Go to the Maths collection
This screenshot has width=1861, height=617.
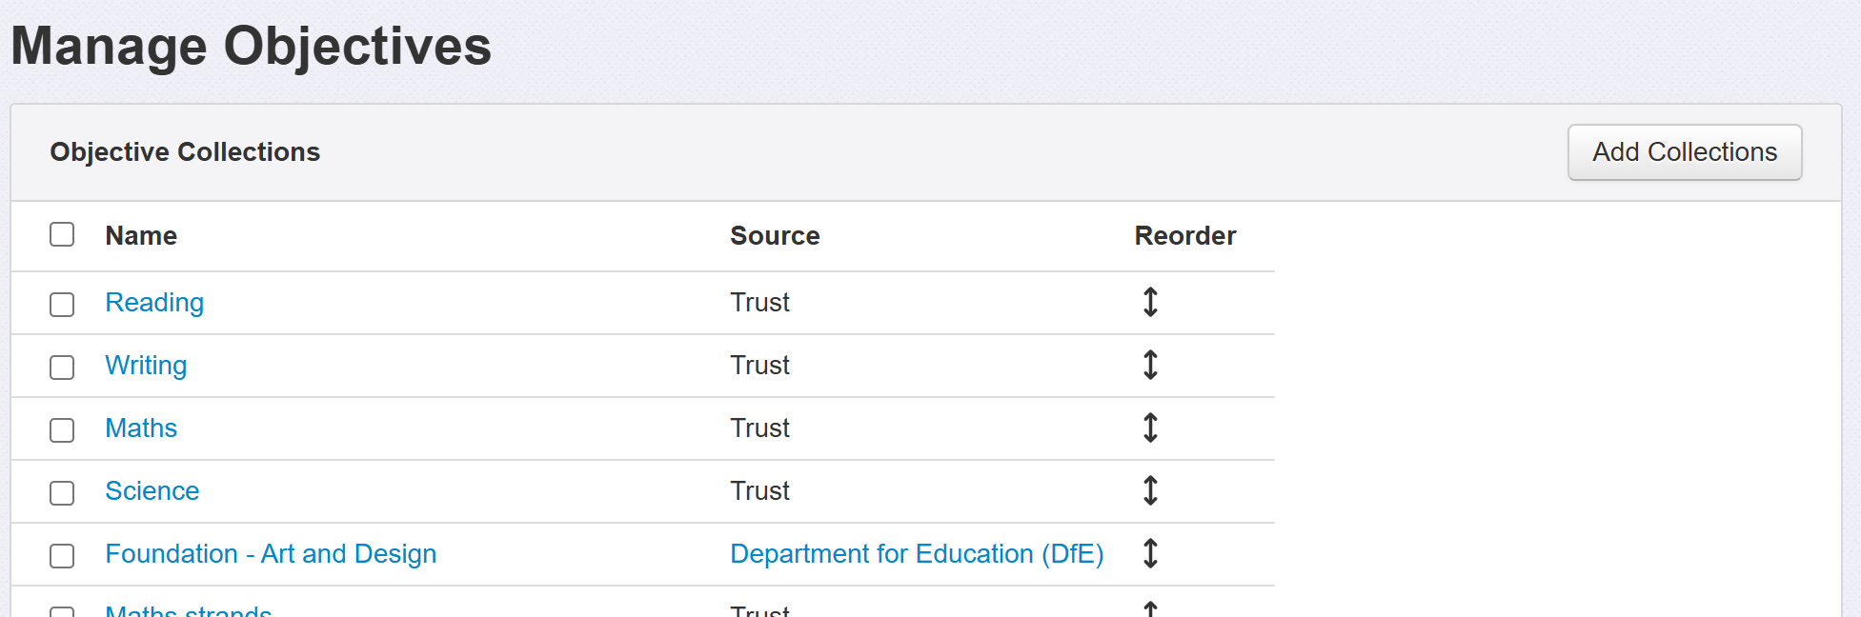(141, 428)
